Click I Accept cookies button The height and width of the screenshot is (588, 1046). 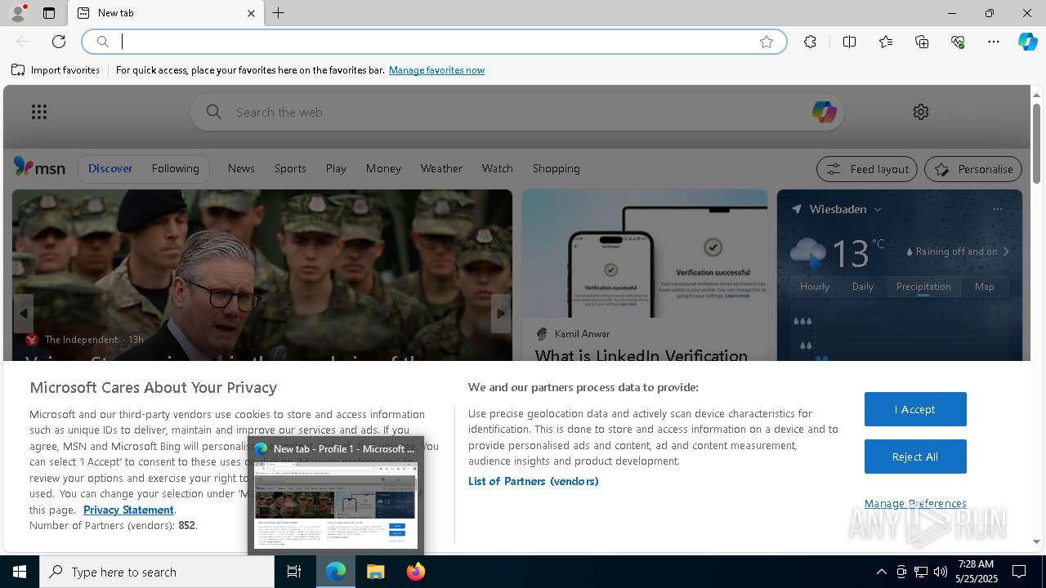915,409
